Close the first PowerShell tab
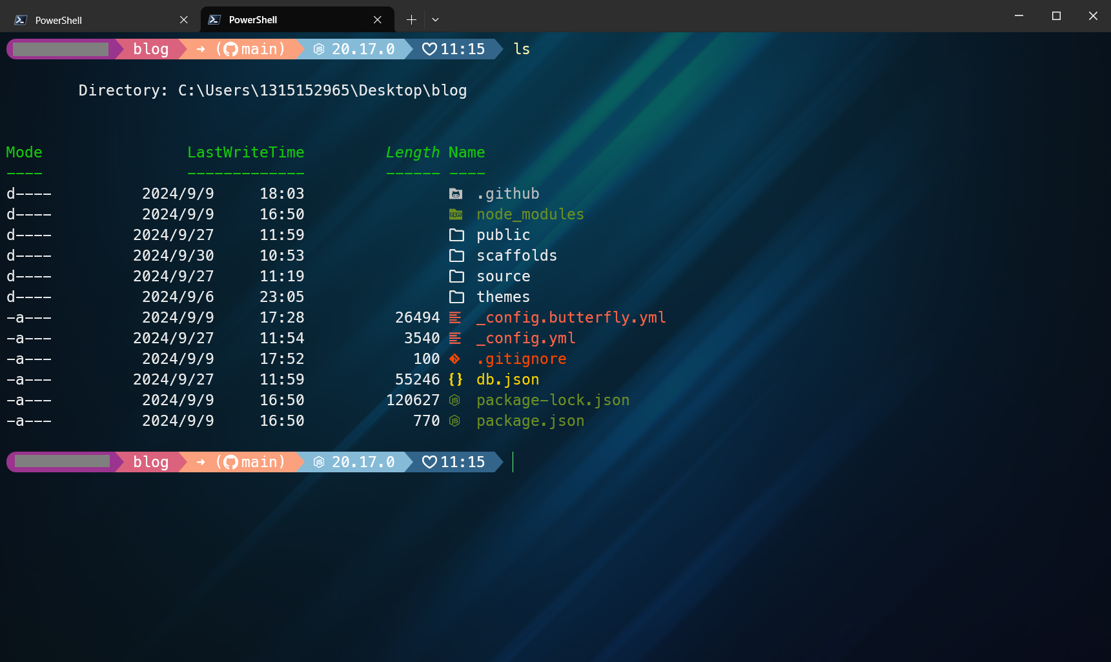This screenshot has height=662, width=1111. [x=184, y=20]
